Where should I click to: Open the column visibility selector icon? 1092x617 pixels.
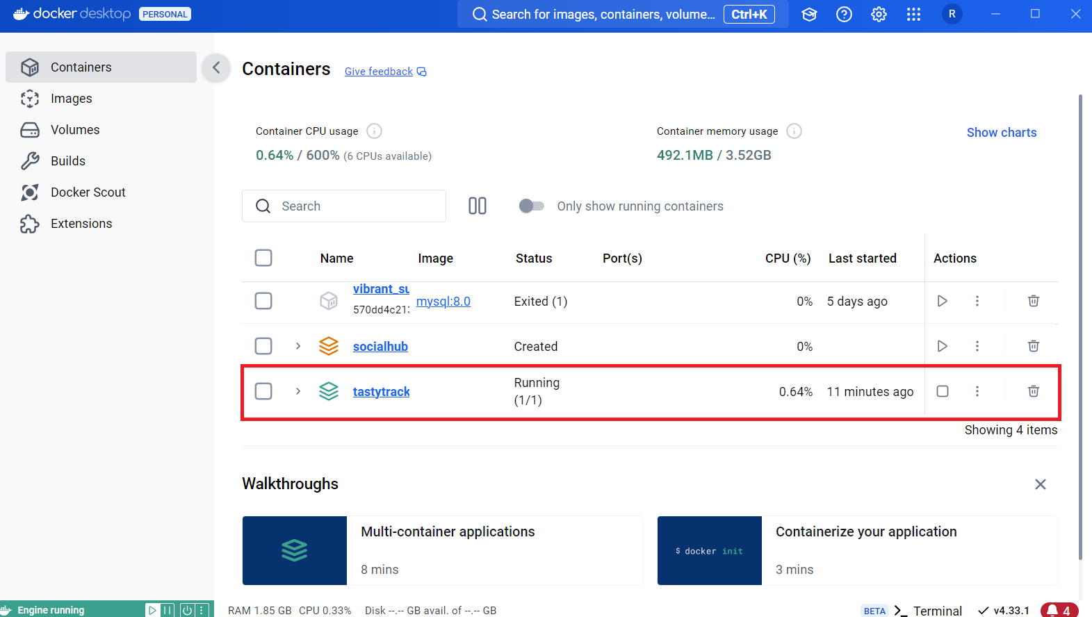tap(478, 206)
